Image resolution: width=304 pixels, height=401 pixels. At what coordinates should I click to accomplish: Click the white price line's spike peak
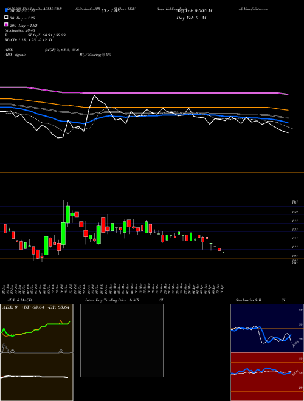click(x=94, y=95)
